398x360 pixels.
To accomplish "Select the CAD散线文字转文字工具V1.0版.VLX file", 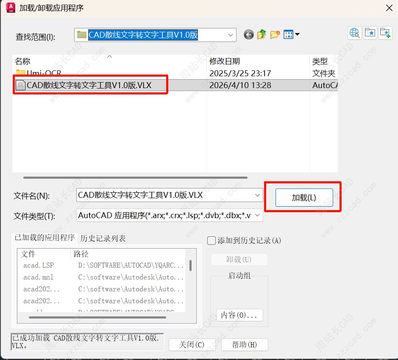I will (x=89, y=85).
